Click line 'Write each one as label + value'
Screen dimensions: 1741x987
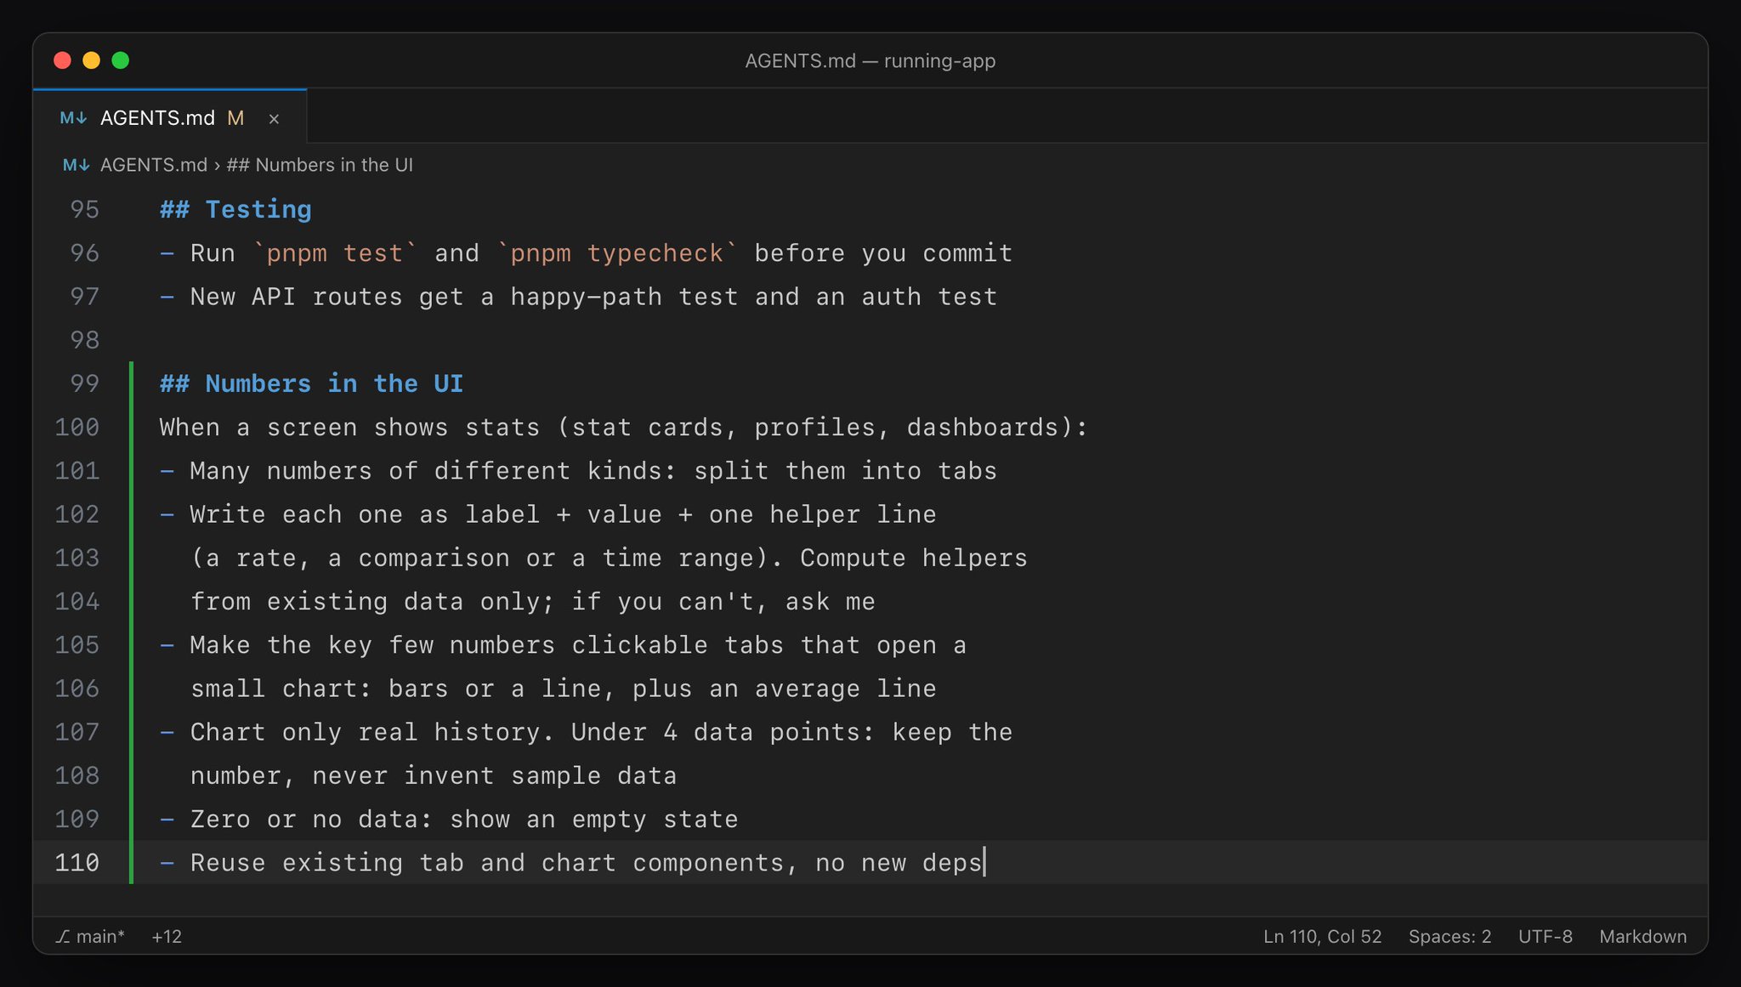click(x=547, y=514)
